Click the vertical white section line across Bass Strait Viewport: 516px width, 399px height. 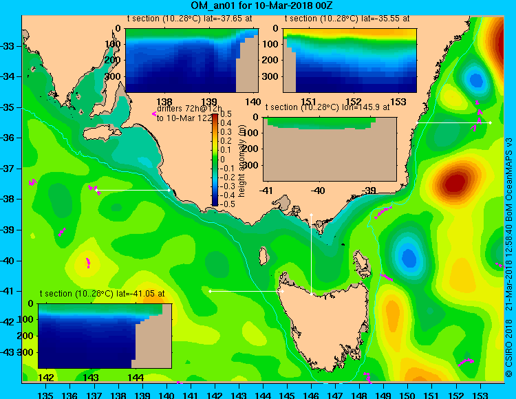pyautogui.click(x=311, y=255)
